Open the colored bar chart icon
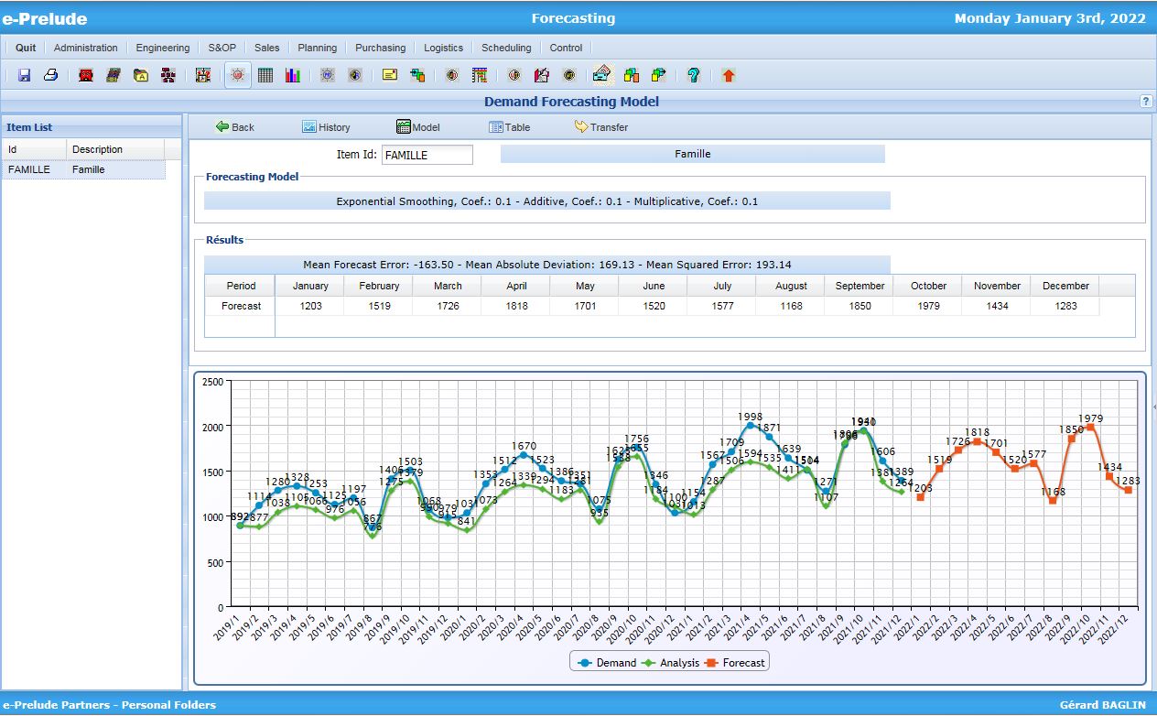 [x=291, y=74]
